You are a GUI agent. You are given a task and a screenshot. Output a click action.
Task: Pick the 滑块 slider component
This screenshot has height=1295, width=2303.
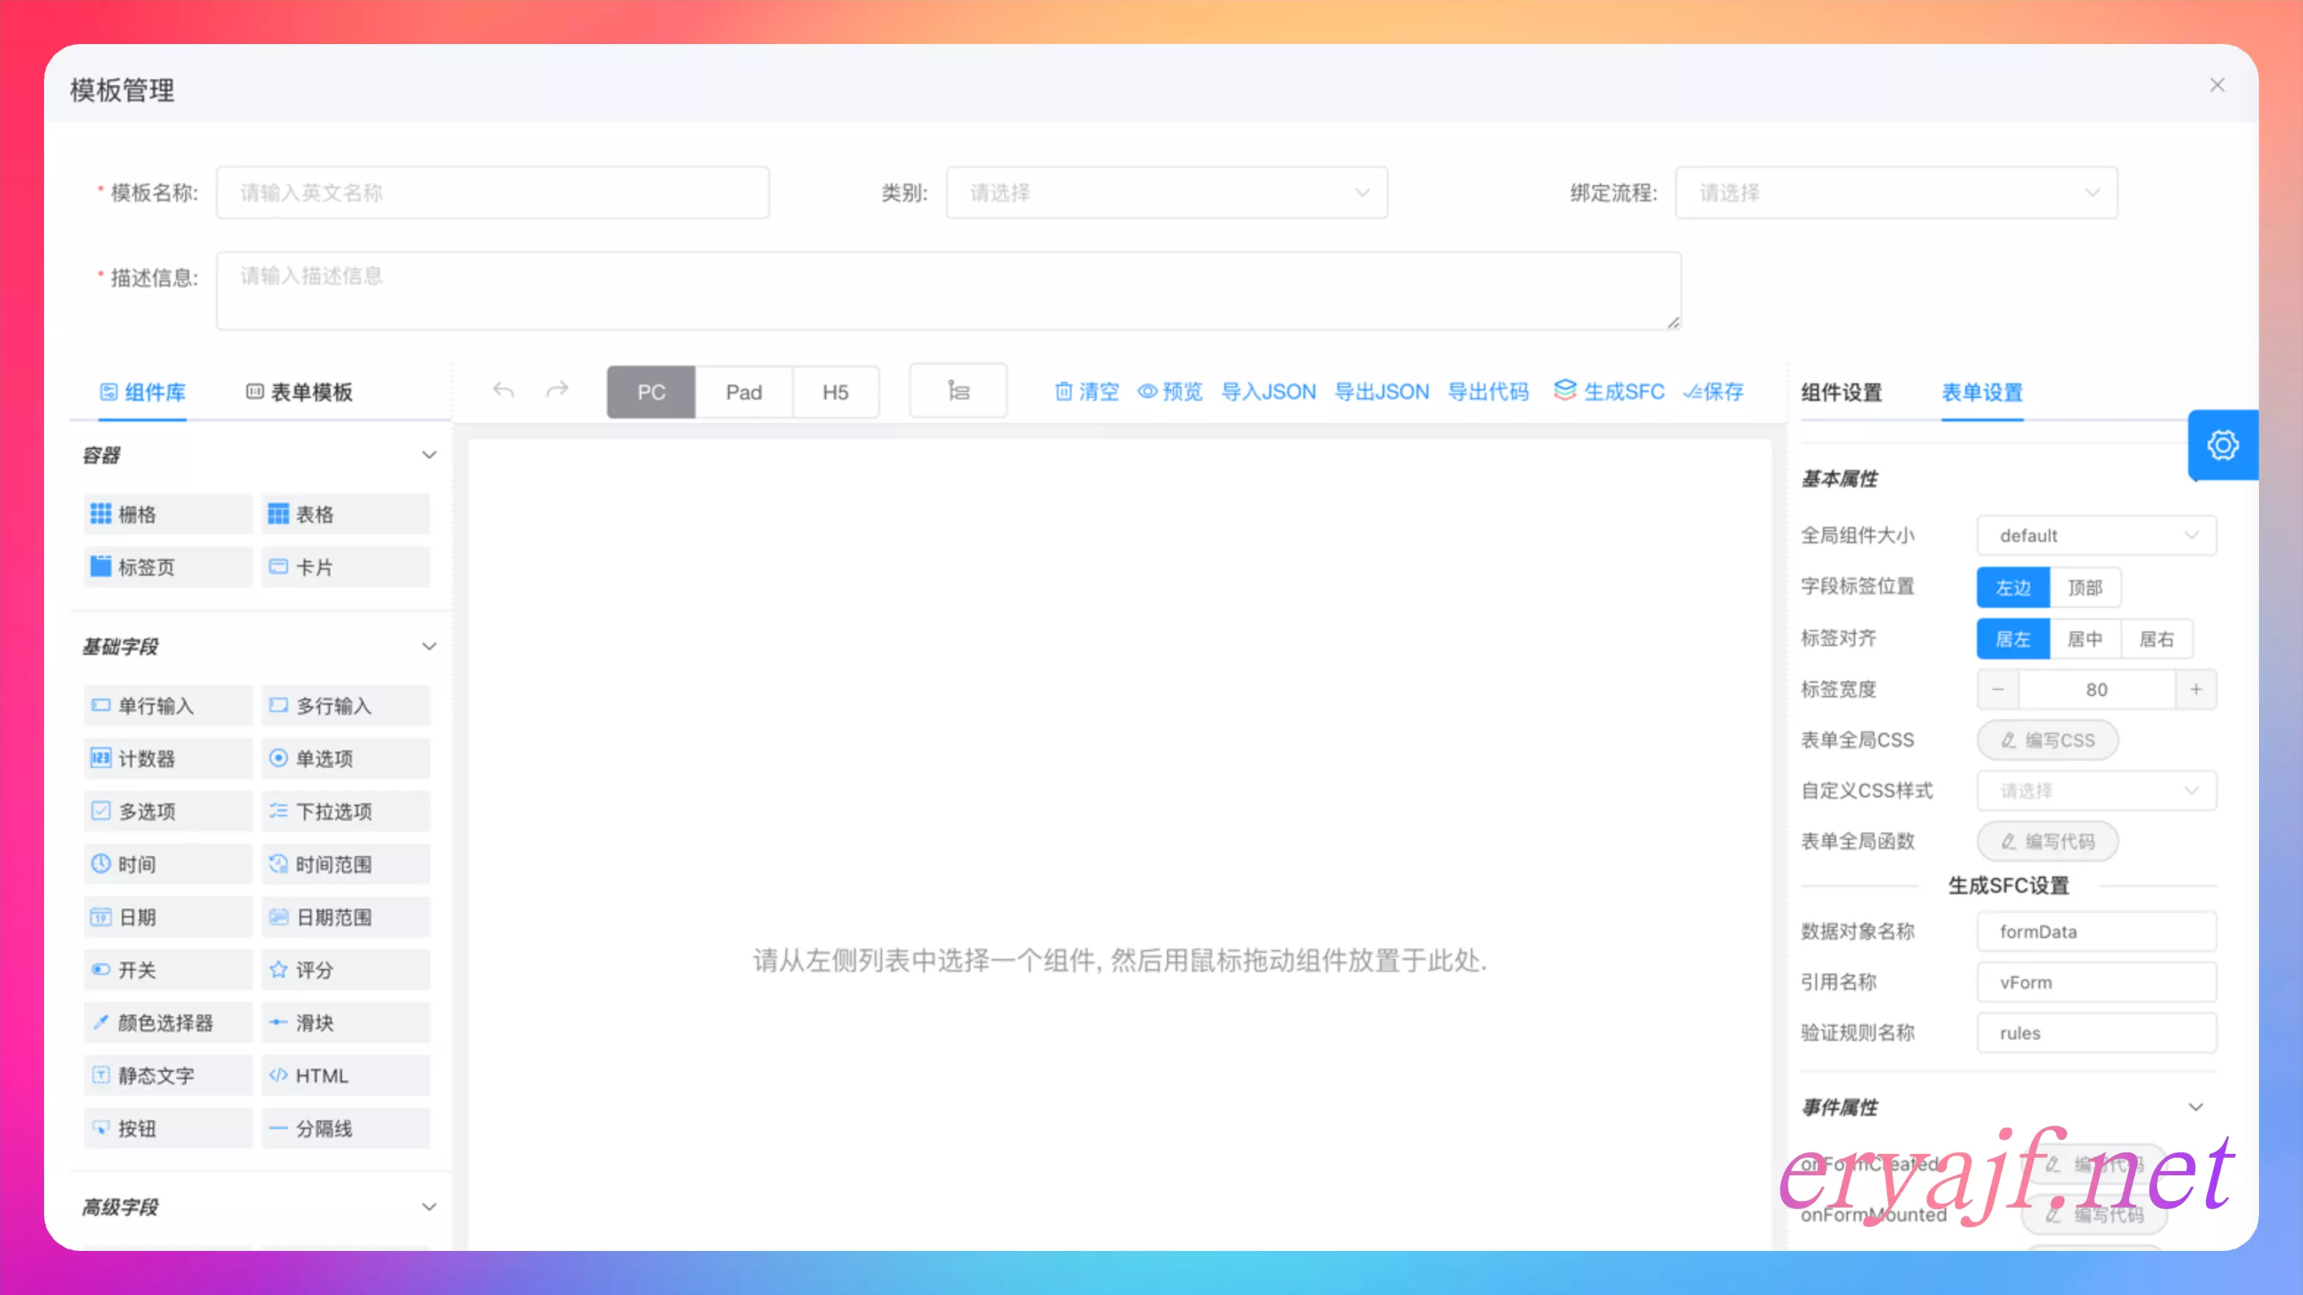pos(346,1022)
